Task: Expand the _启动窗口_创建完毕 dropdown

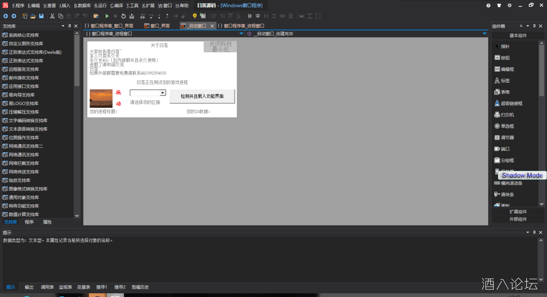Action: pos(485,34)
